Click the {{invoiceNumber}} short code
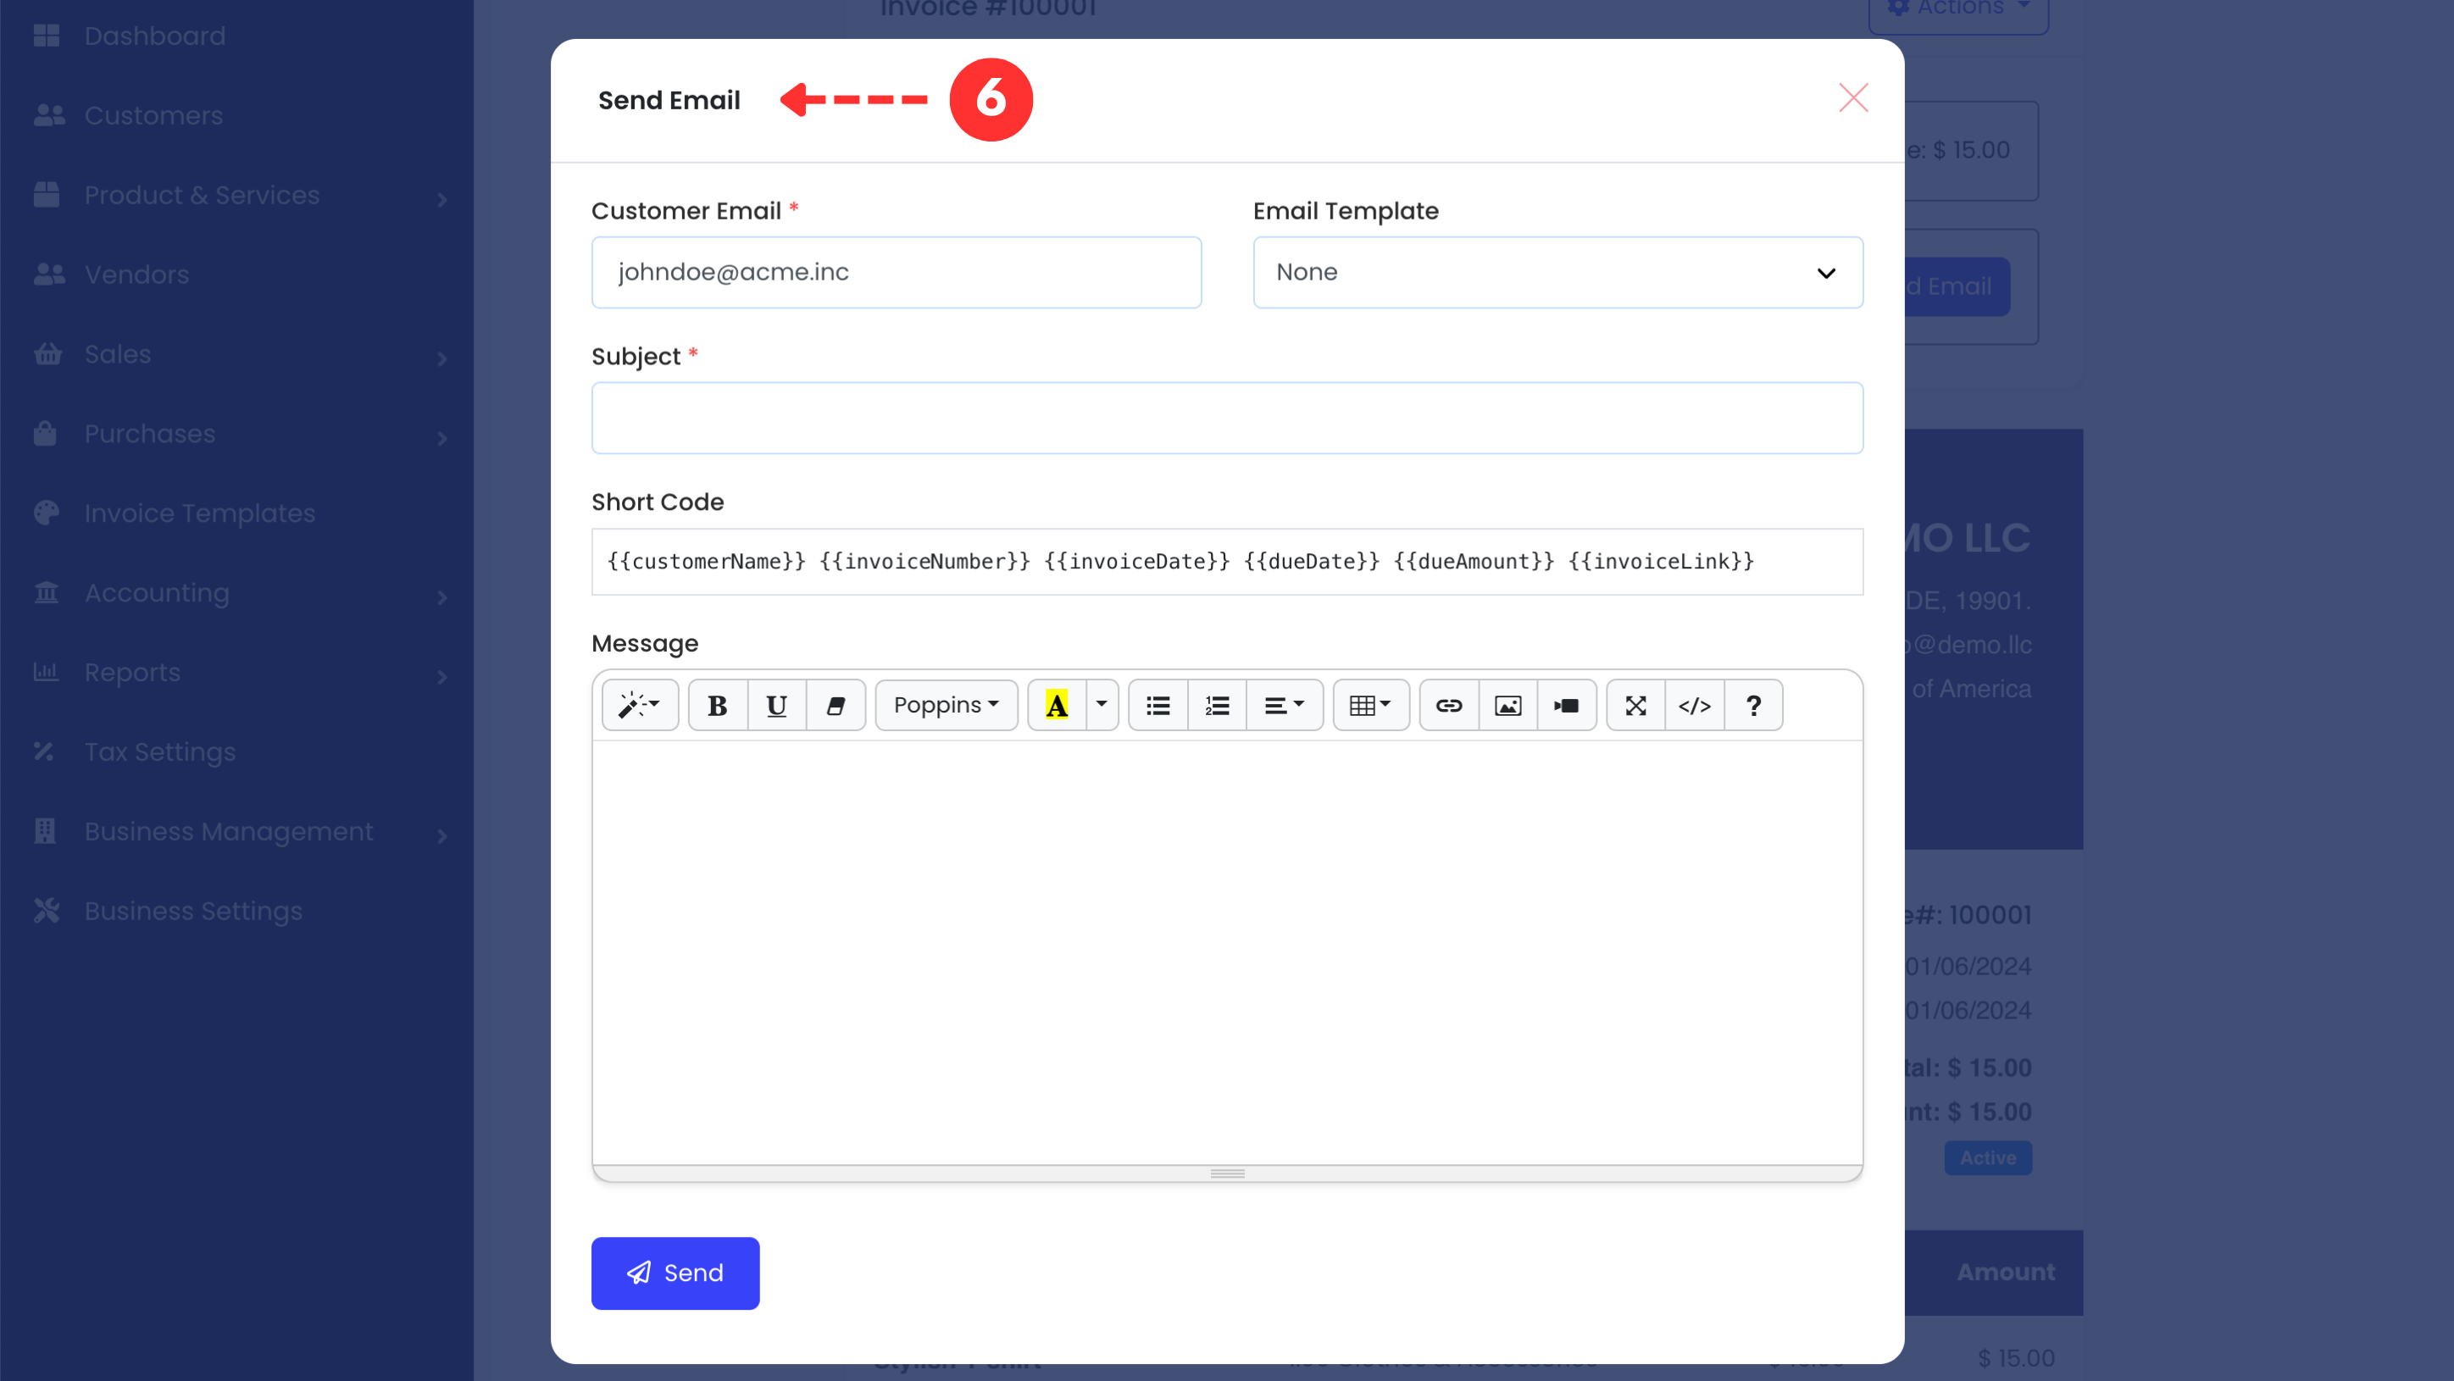 (925, 561)
